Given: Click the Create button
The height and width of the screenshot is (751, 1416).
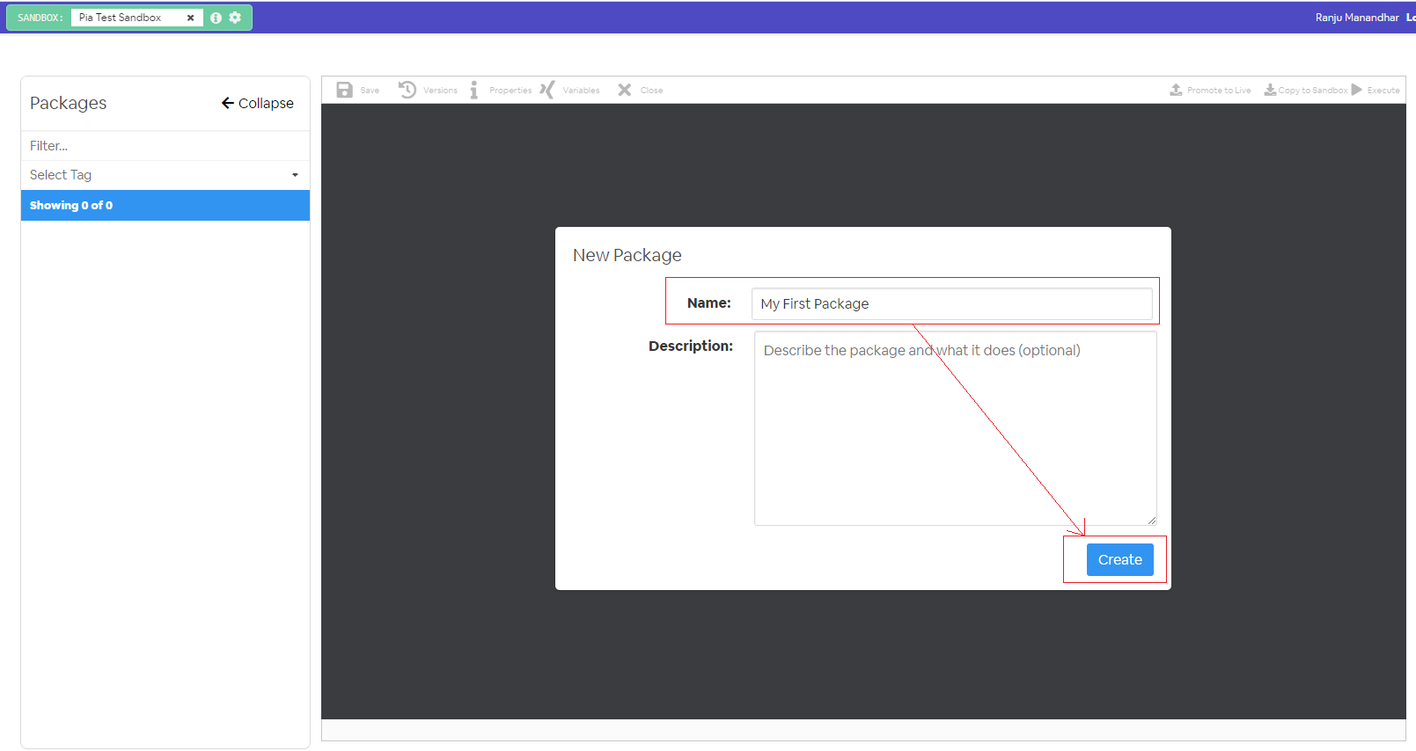Looking at the screenshot, I should coord(1119,559).
